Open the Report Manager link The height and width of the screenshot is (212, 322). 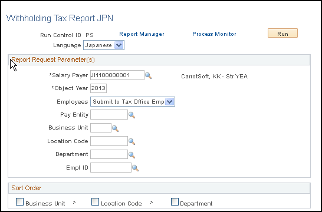click(142, 34)
